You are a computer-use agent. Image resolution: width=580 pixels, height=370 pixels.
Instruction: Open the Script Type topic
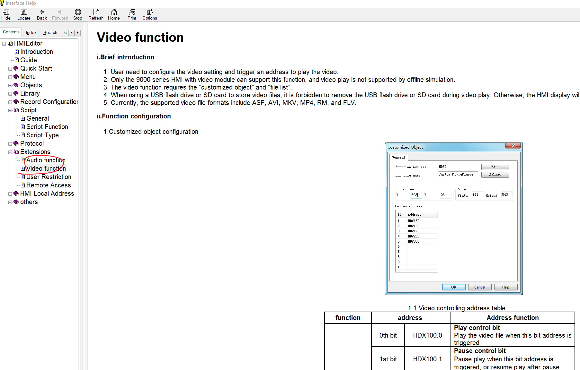42,135
